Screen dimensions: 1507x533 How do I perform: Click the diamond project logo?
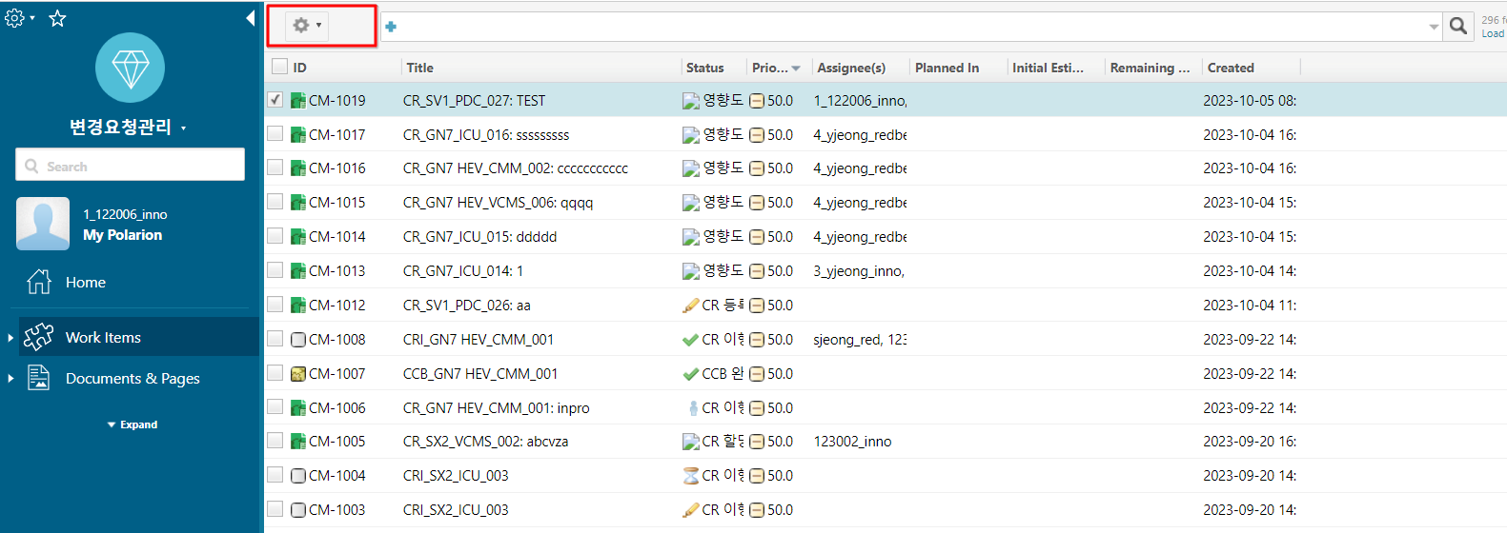tap(130, 68)
